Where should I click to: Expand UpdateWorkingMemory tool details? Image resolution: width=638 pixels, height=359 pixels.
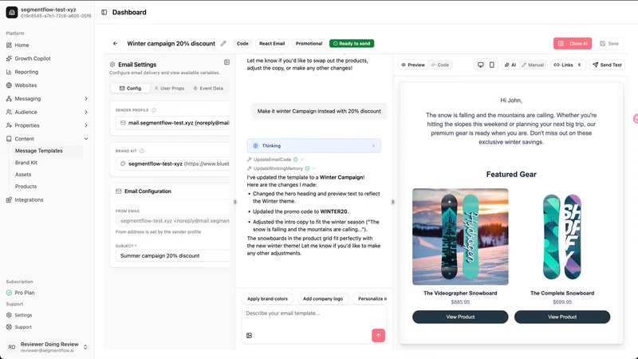coord(282,168)
